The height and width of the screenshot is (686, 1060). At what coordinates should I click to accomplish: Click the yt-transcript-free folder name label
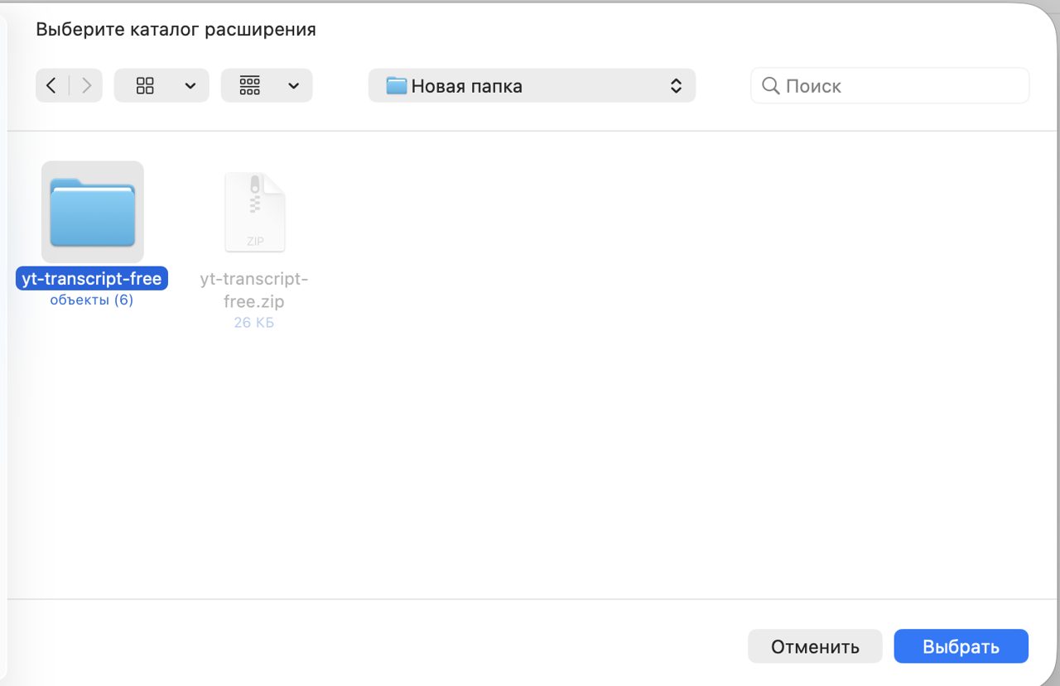92,279
